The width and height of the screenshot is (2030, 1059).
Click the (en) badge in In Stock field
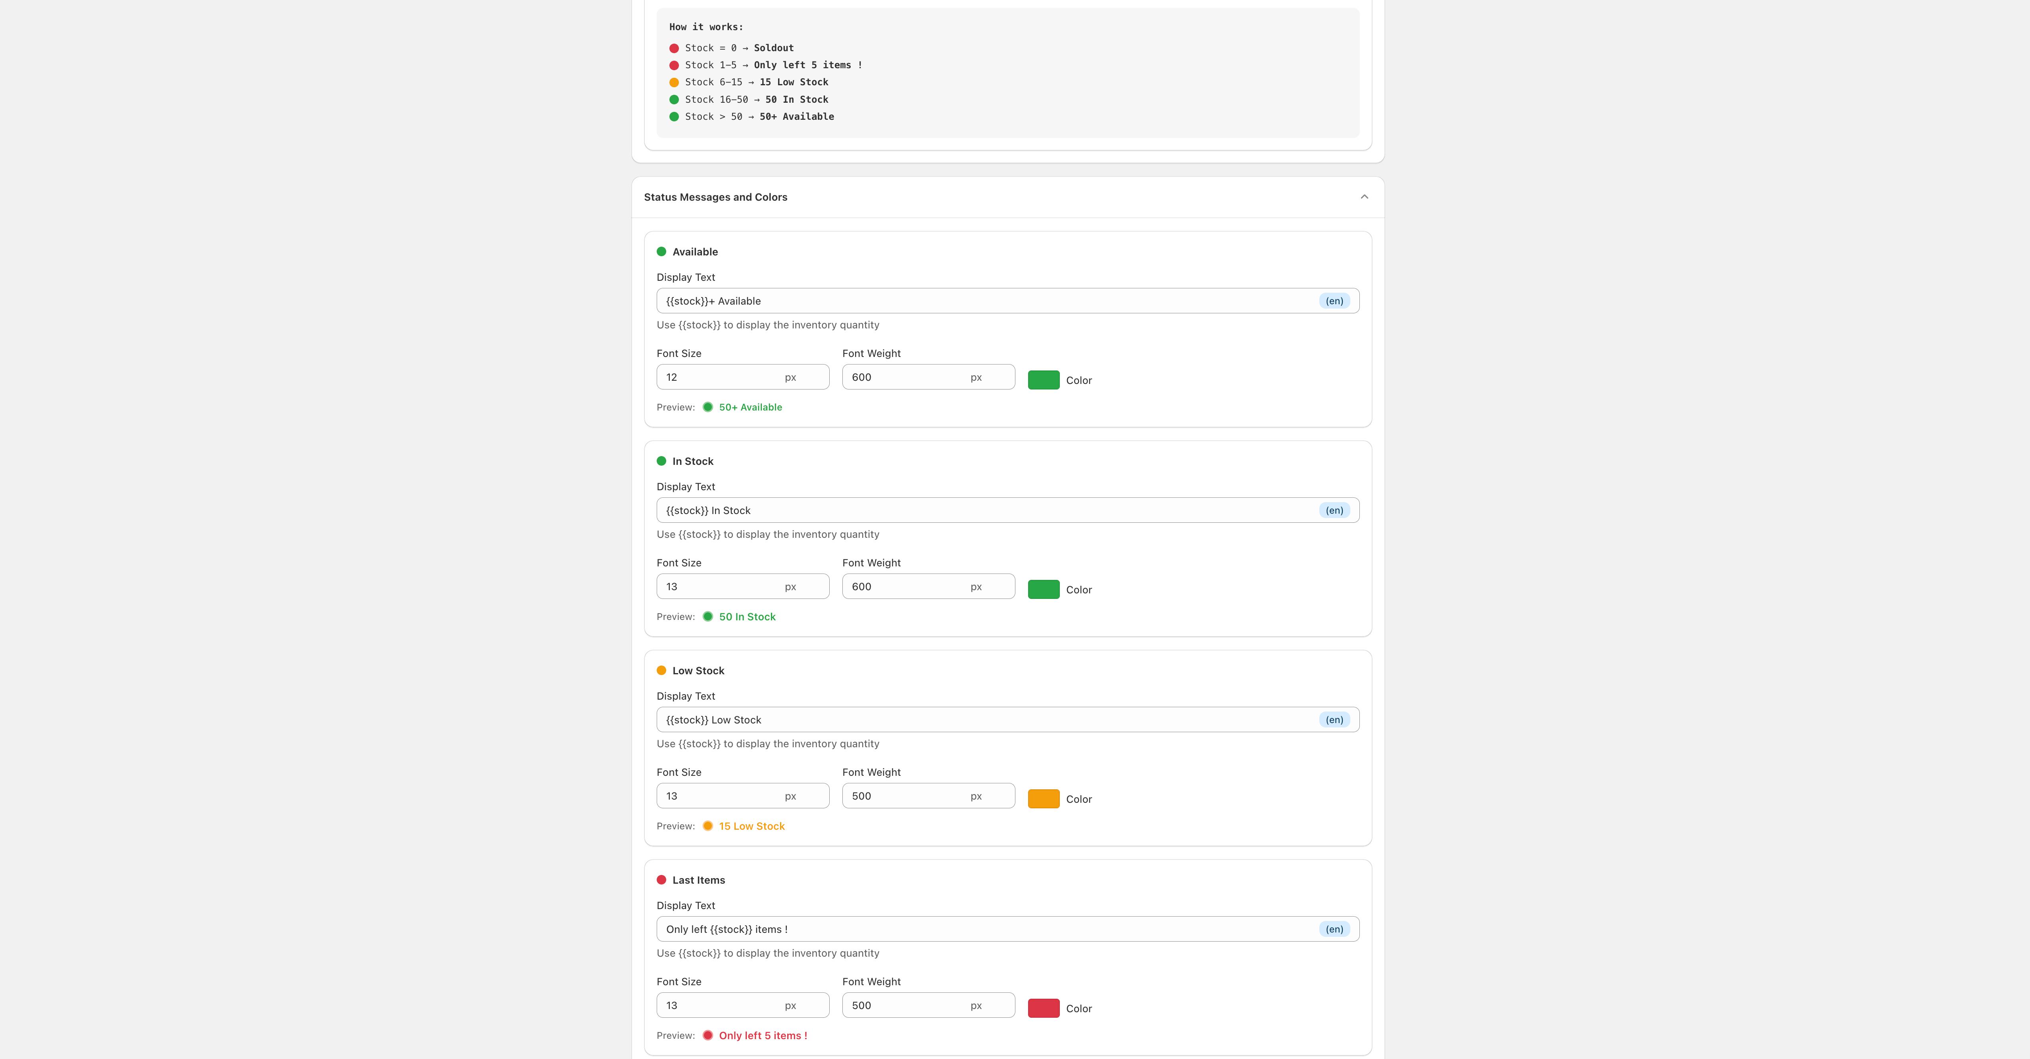click(x=1334, y=510)
